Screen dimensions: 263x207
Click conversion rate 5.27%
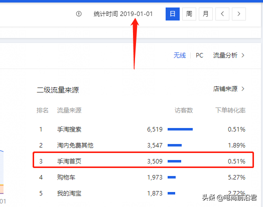236,177
